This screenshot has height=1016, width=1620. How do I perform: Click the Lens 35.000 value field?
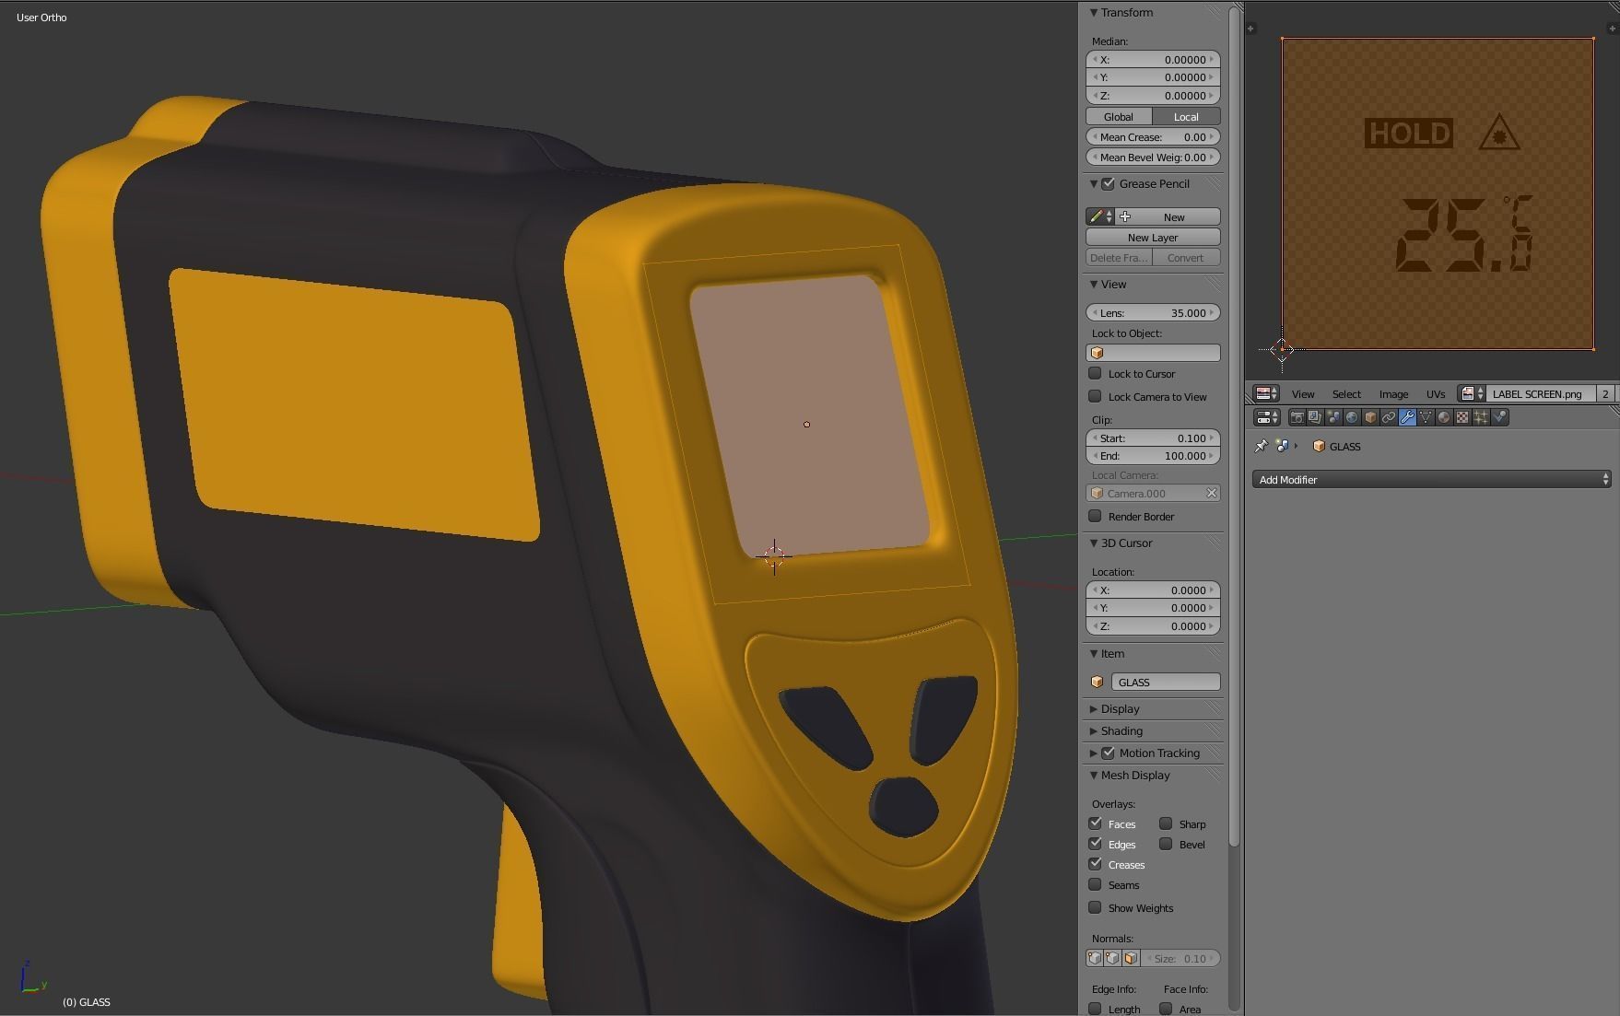coord(1153,312)
